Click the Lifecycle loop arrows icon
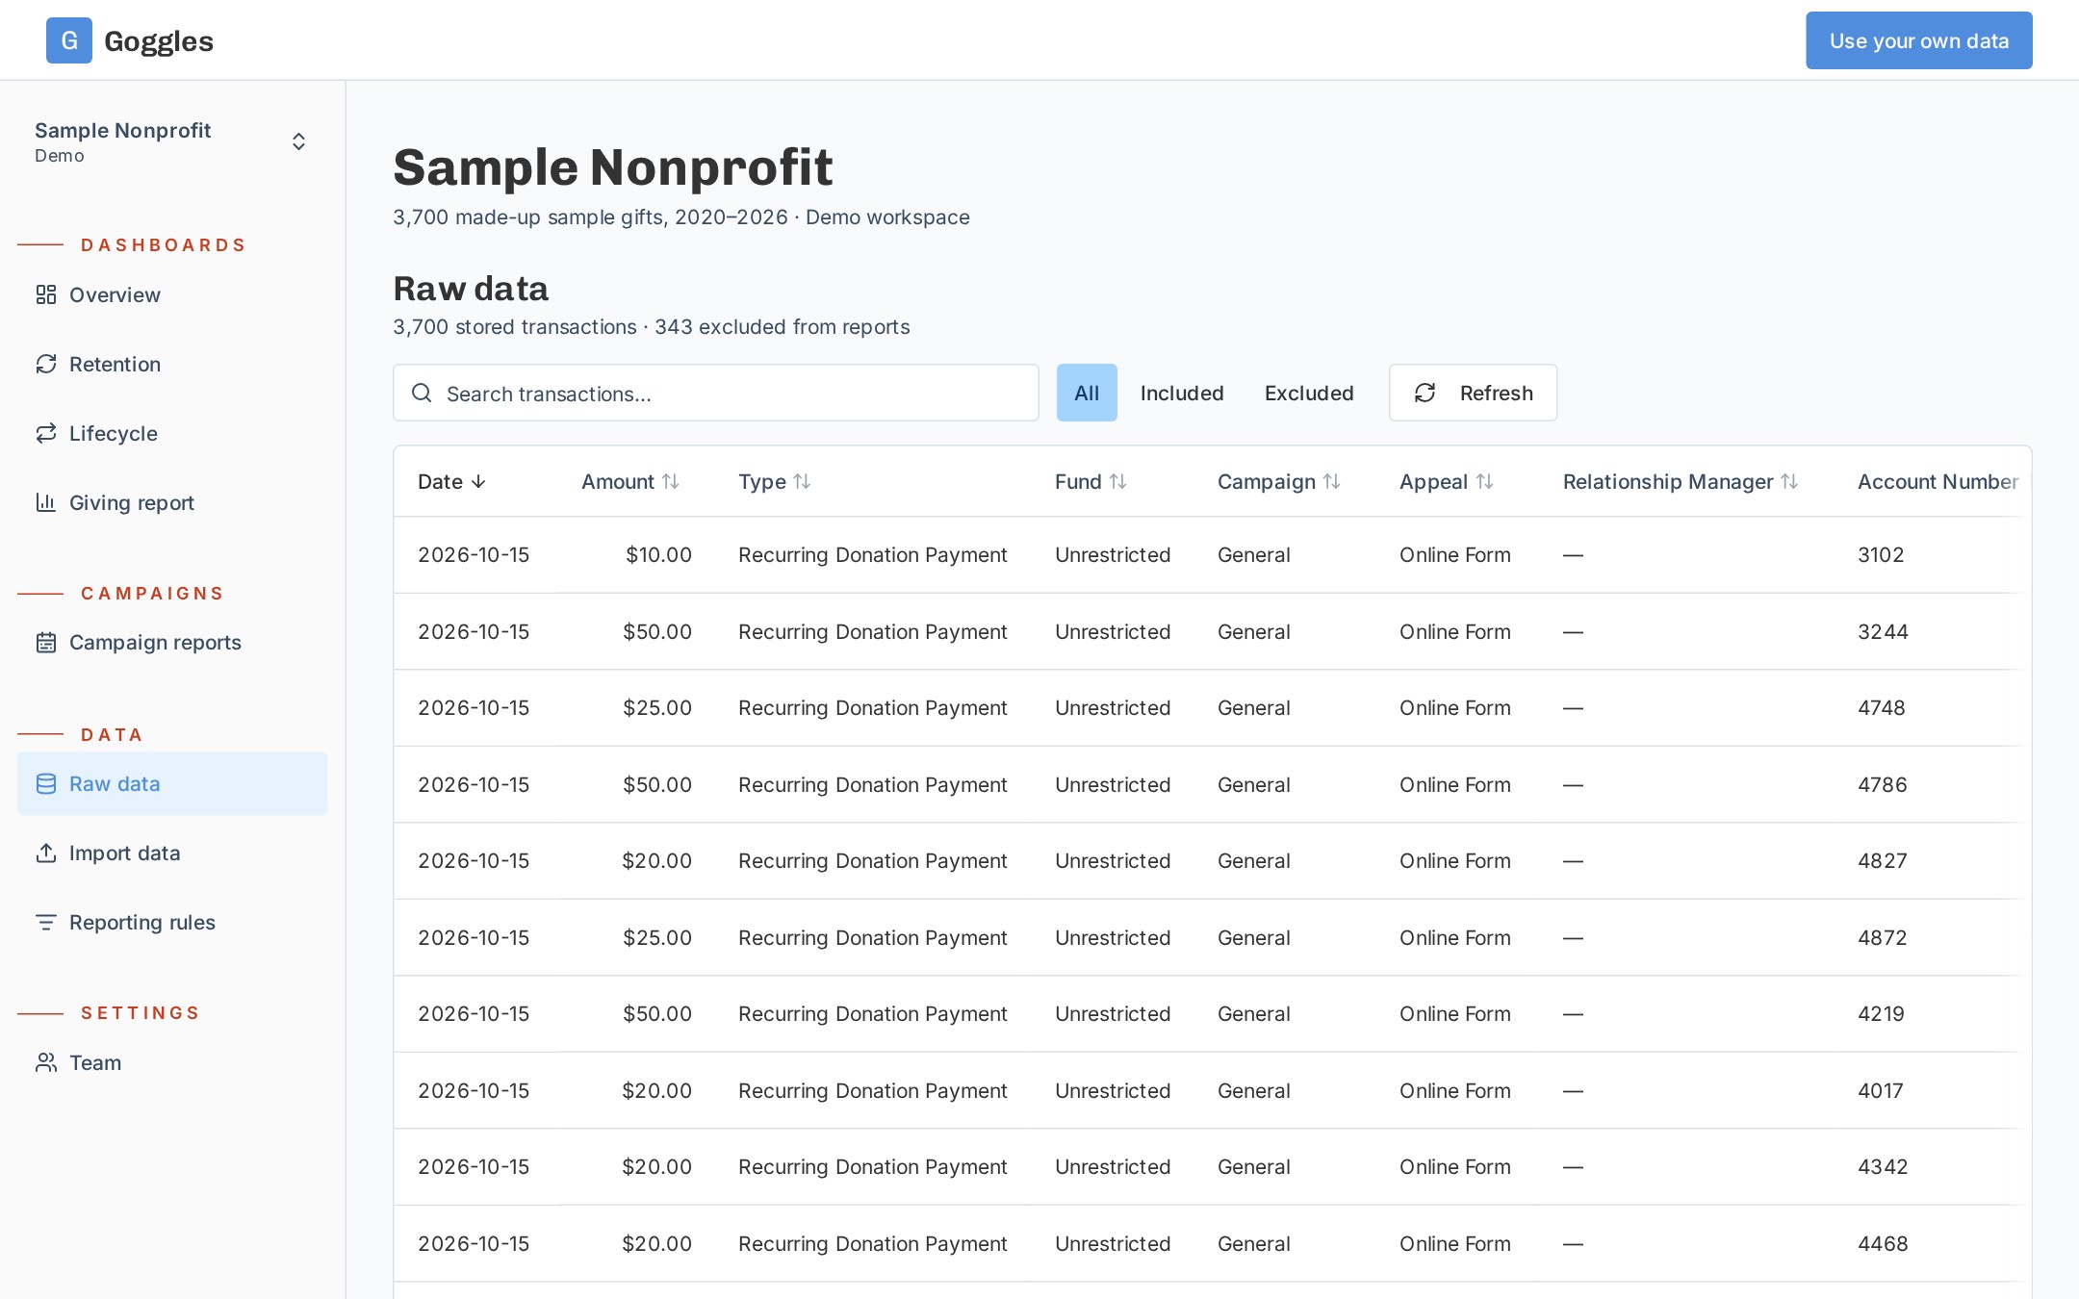This screenshot has width=2079, height=1299. point(46,433)
